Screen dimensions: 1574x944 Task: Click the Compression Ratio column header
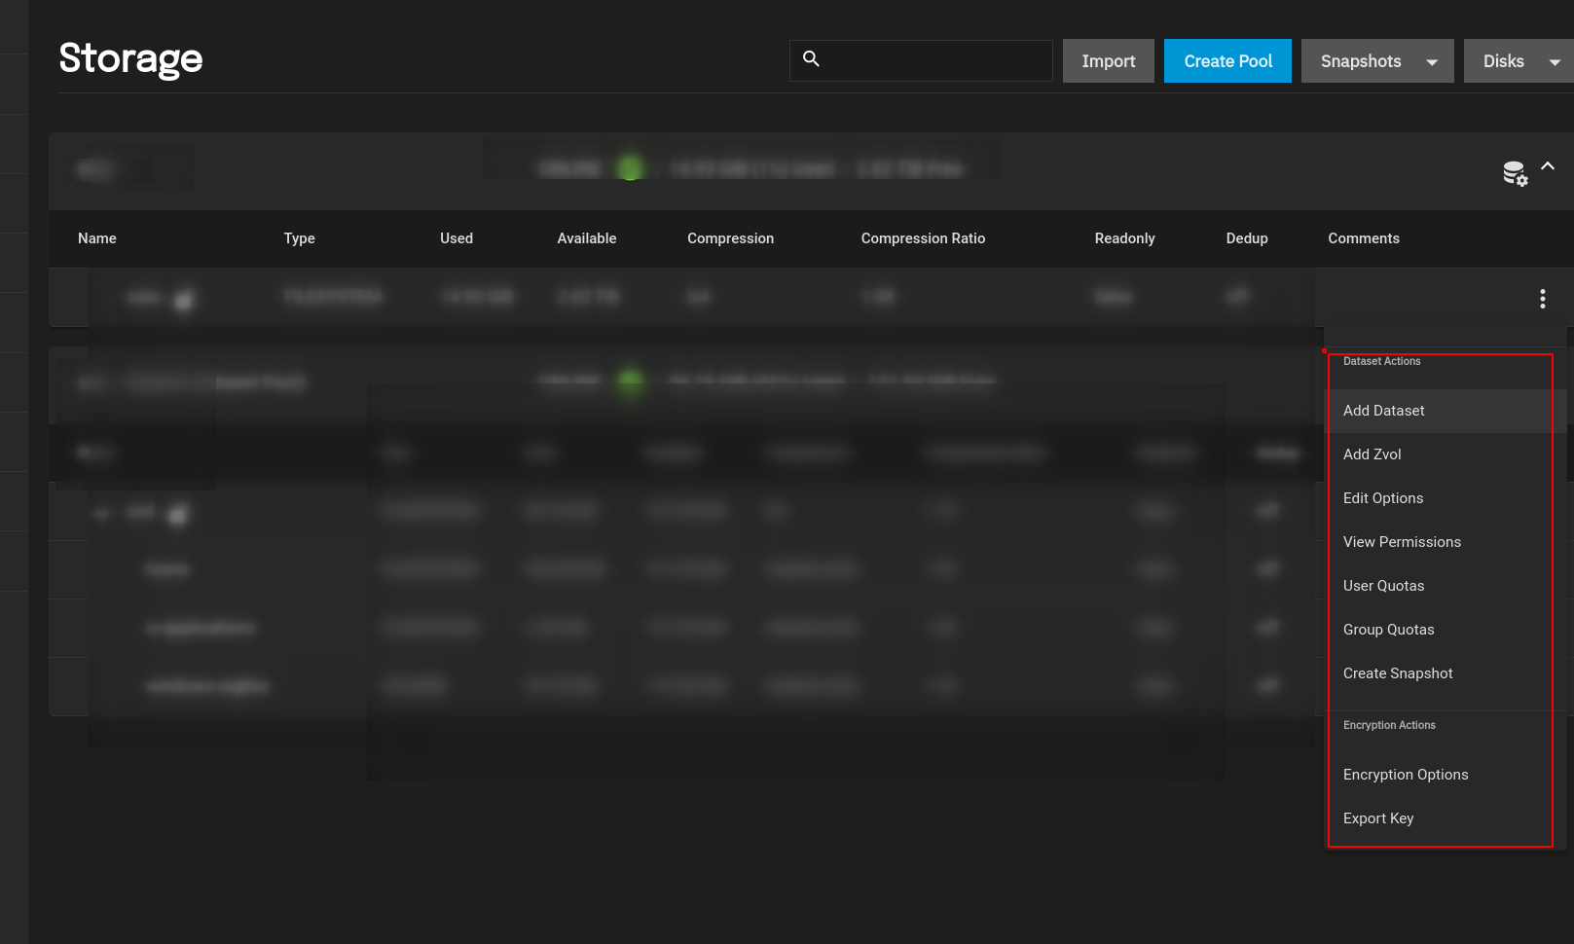coord(923,238)
